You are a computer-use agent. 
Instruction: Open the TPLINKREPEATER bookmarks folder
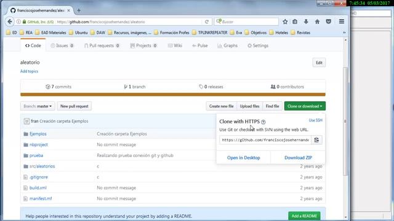(210, 33)
